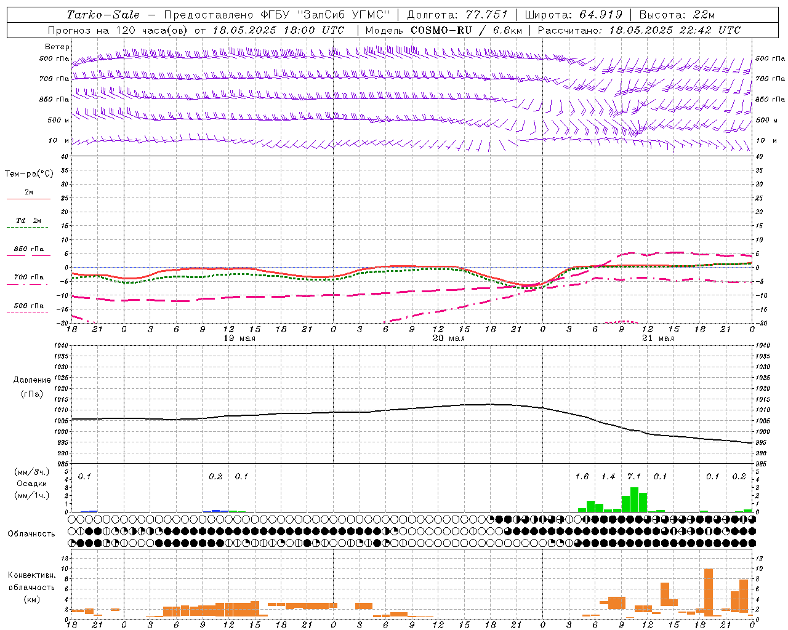This screenshot has height=630, width=788.
Task: Click the "Ветер" wind section label
Action: (x=57, y=47)
